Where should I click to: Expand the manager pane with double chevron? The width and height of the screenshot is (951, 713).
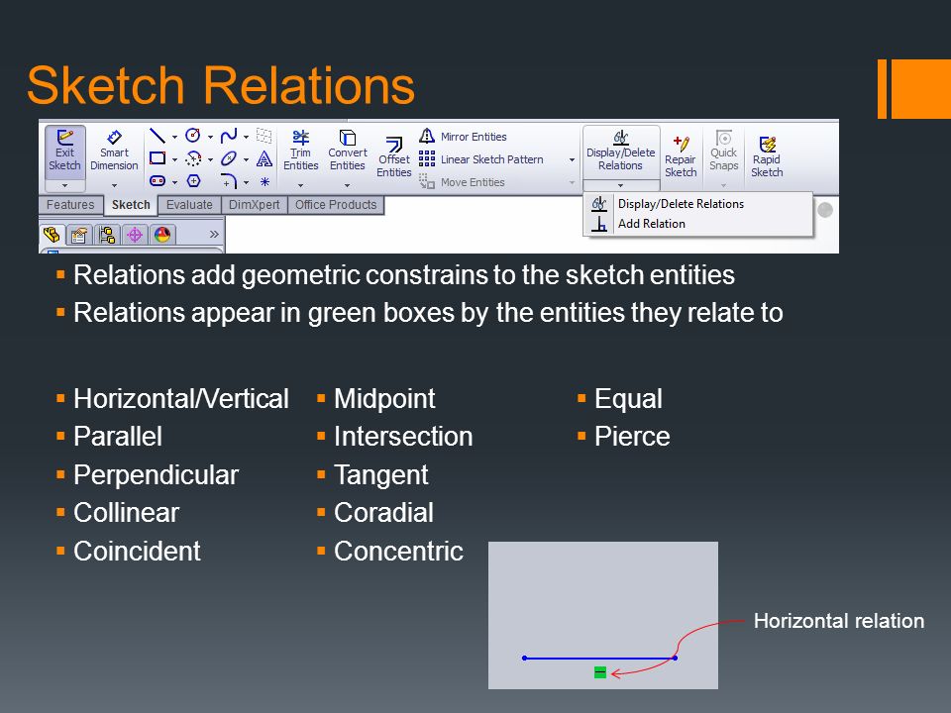(x=214, y=234)
